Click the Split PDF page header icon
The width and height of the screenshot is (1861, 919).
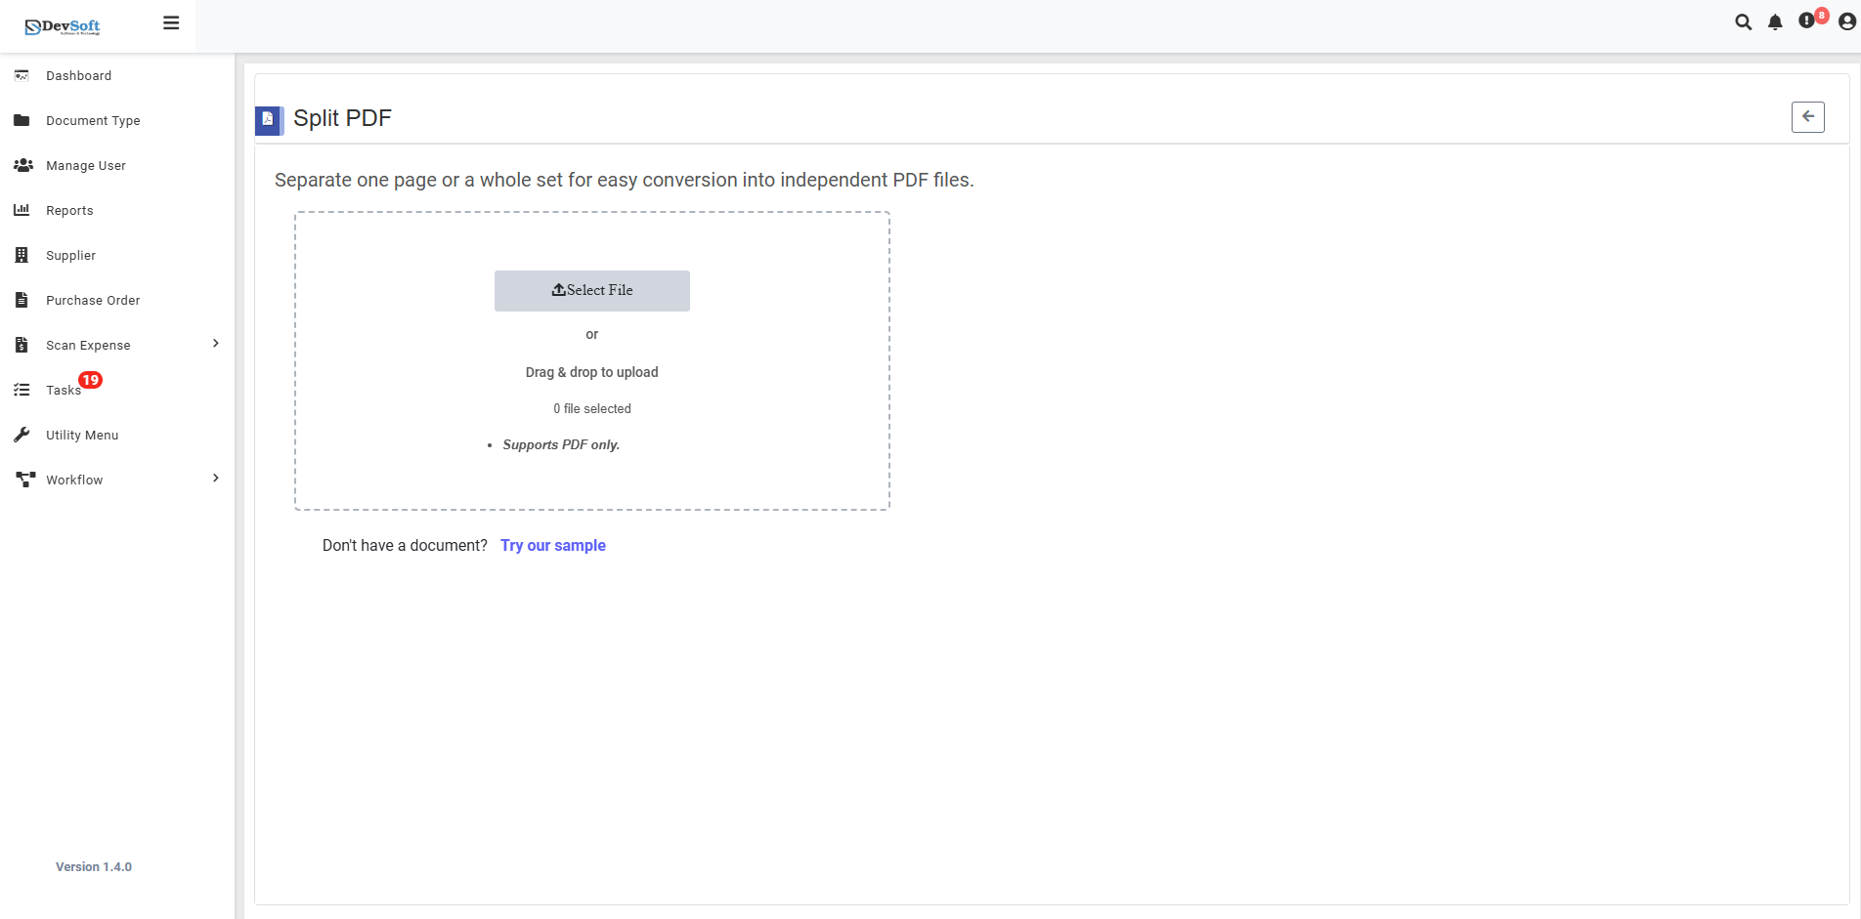(268, 118)
